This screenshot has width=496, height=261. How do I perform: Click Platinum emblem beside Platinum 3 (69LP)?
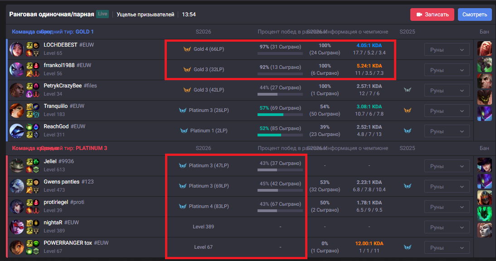tap(183, 186)
